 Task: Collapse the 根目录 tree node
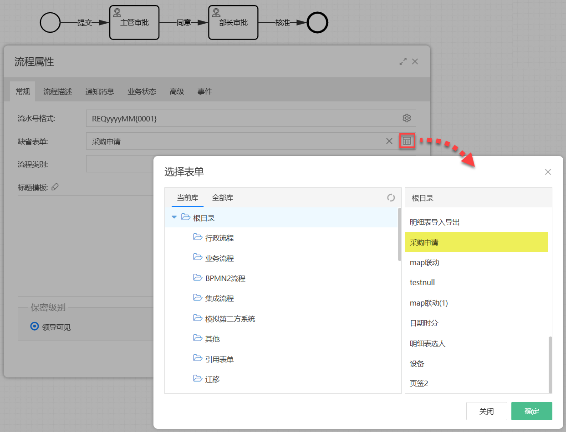(x=174, y=217)
